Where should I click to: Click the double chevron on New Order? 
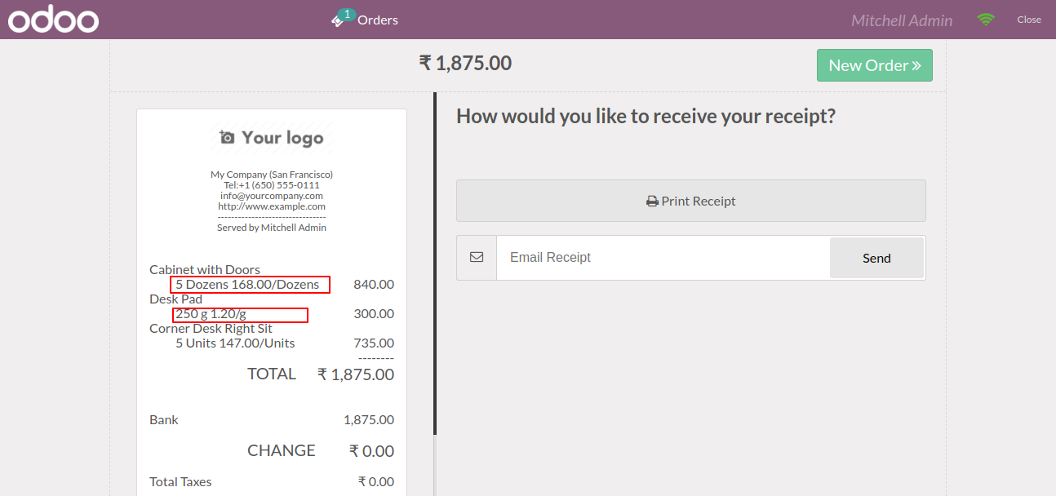pyautogui.click(x=916, y=65)
